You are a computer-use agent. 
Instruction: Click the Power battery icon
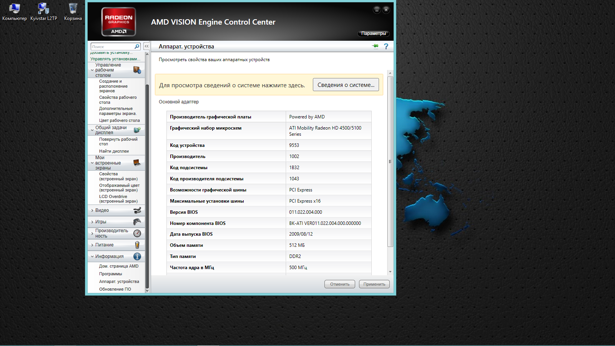pyautogui.click(x=137, y=245)
